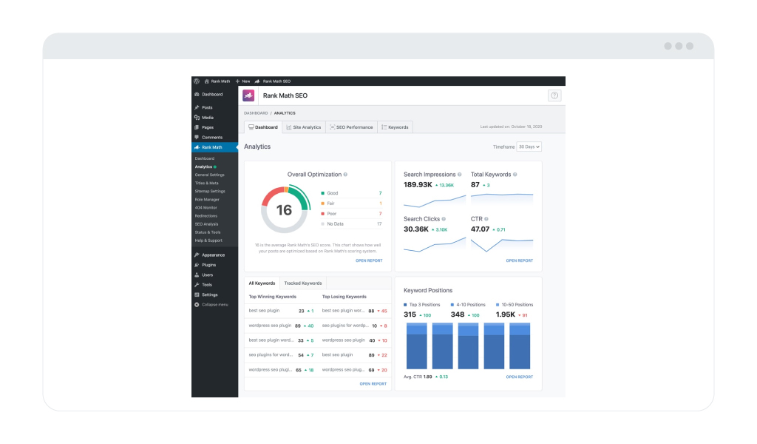Screen dimensions: 757x444
Task: Open Rank Math SEO in admin bar
Action: (x=273, y=81)
